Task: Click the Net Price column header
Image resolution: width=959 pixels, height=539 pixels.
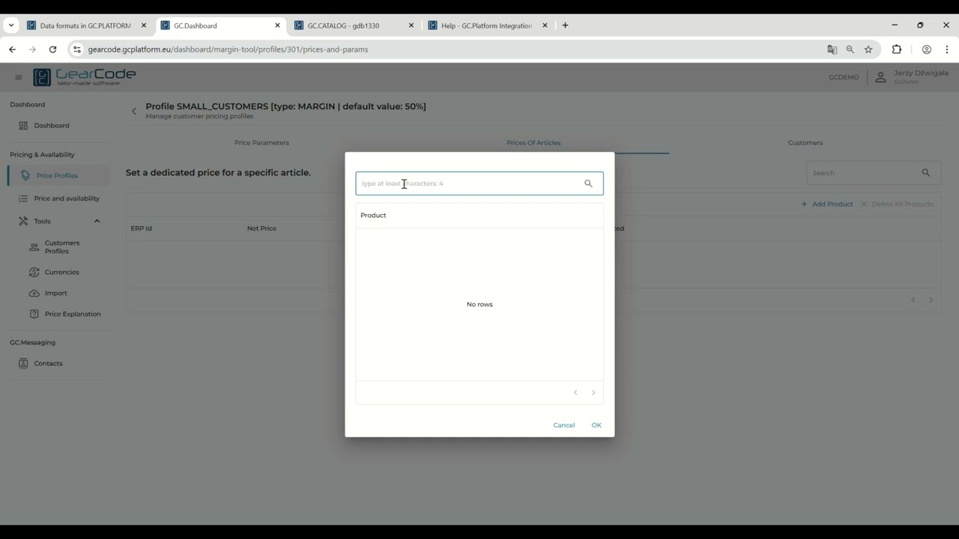Action: [x=261, y=228]
